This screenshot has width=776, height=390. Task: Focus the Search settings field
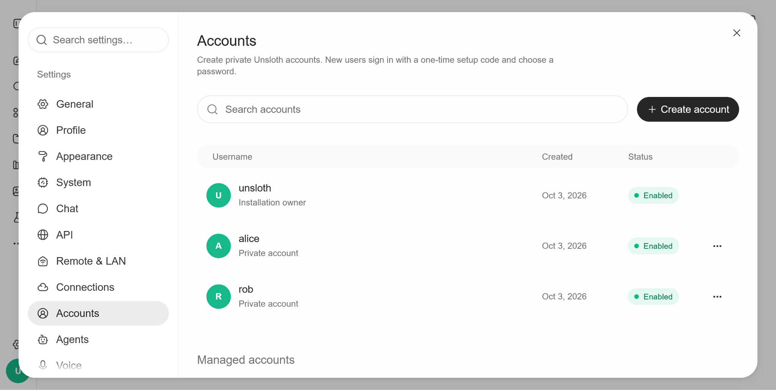point(98,40)
